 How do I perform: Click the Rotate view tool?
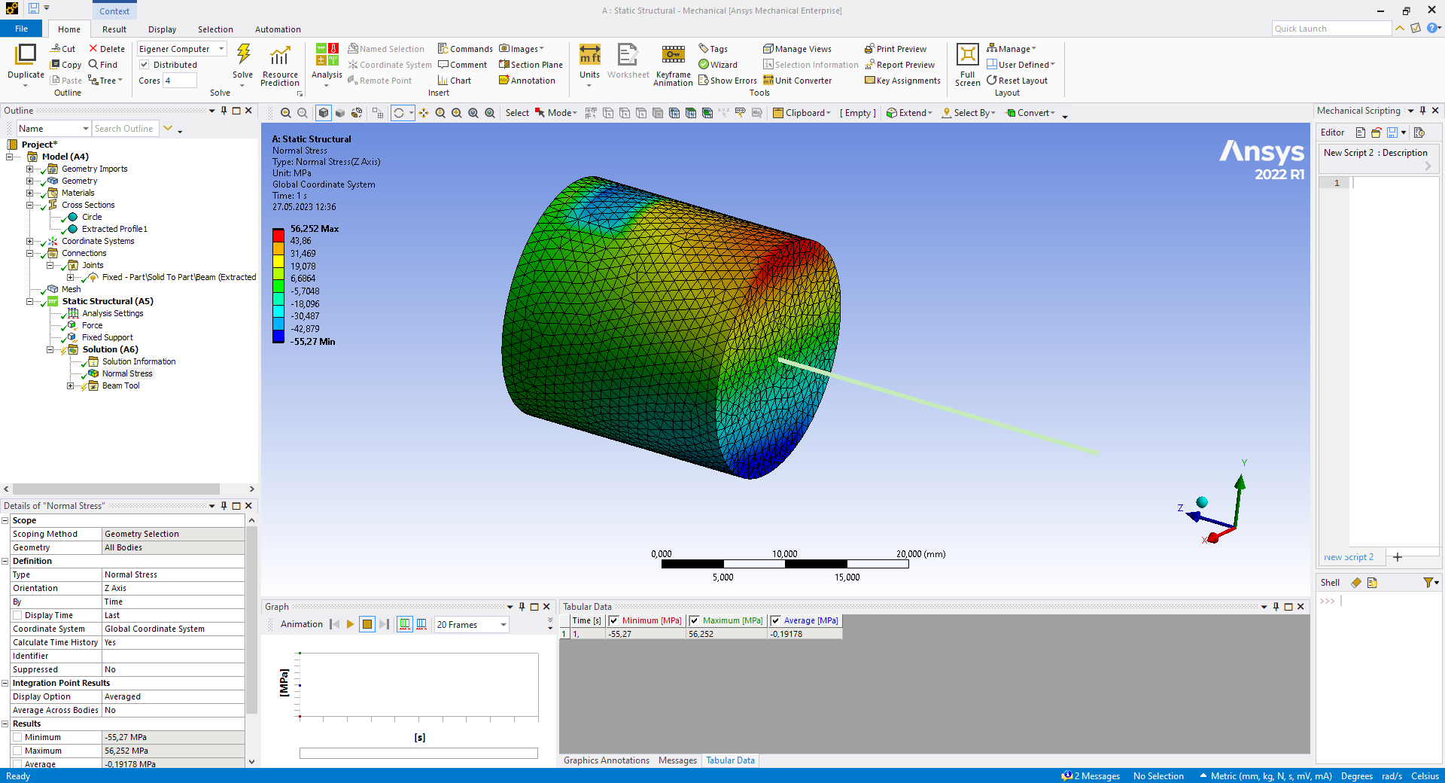(x=399, y=113)
